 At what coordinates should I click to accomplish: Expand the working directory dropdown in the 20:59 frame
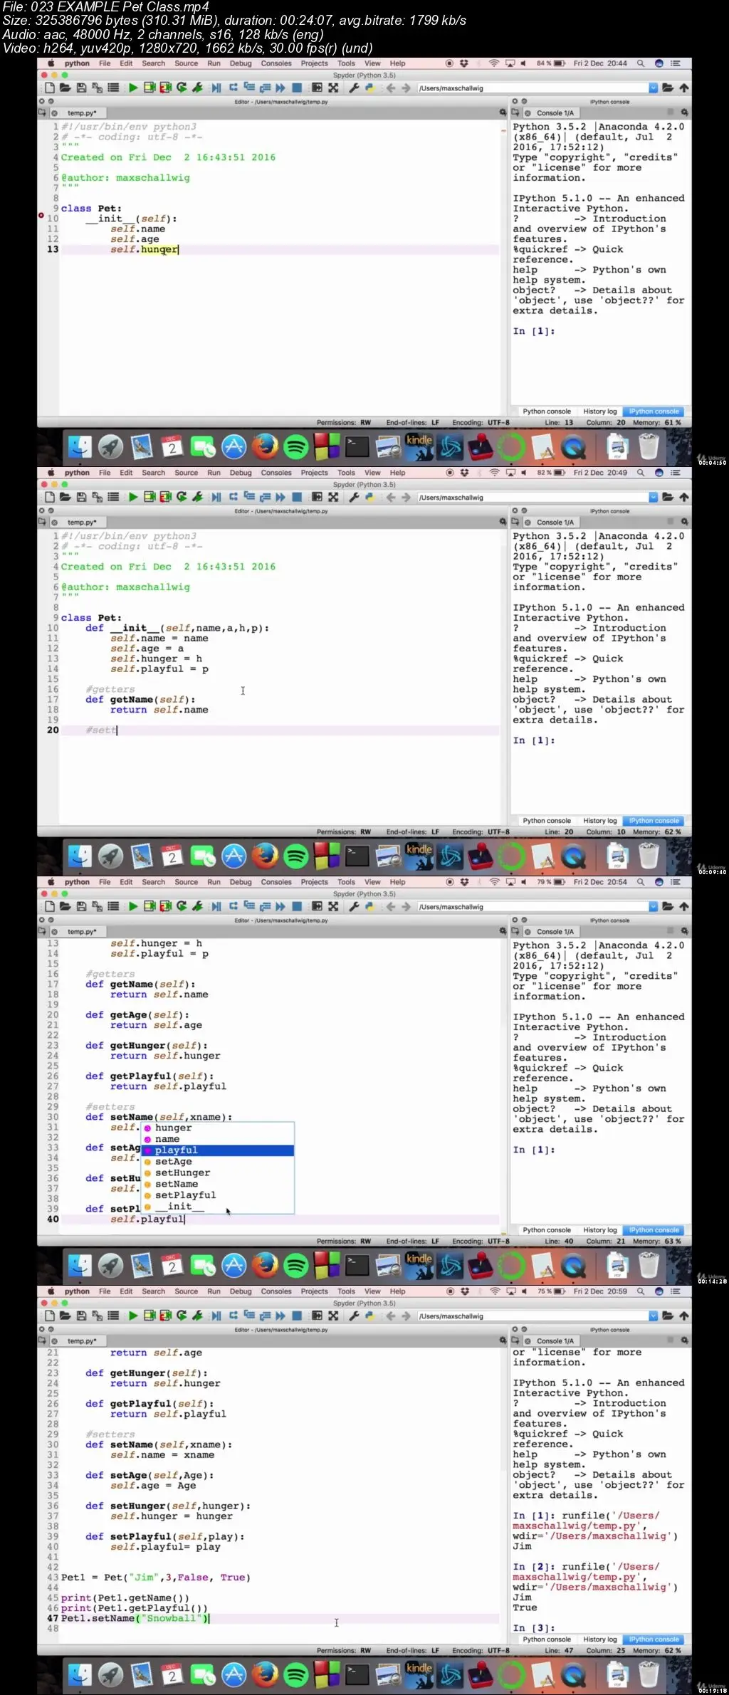pyautogui.click(x=653, y=1316)
